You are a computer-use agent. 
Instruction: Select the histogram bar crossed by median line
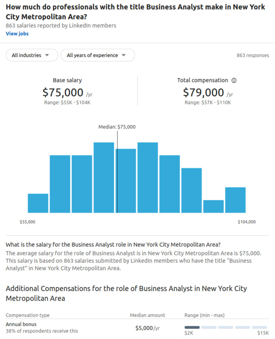[x=126, y=181]
